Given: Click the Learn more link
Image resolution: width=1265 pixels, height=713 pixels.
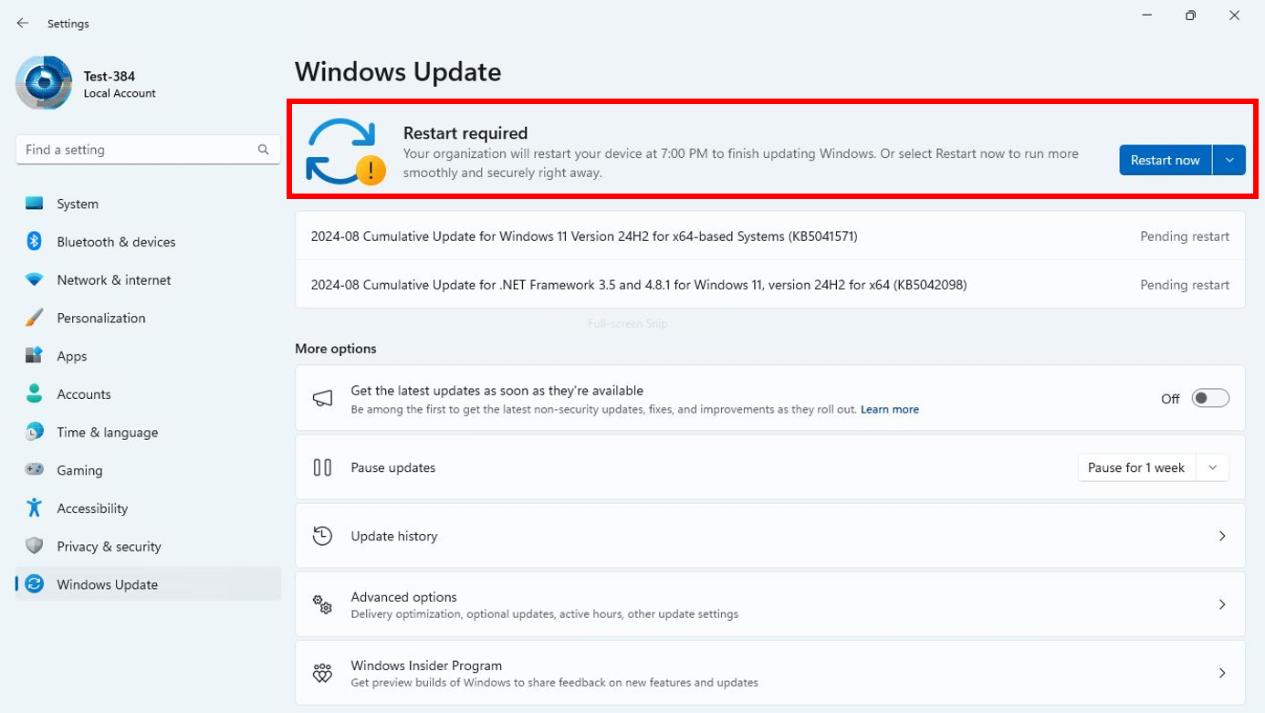Looking at the screenshot, I should tap(890, 410).
